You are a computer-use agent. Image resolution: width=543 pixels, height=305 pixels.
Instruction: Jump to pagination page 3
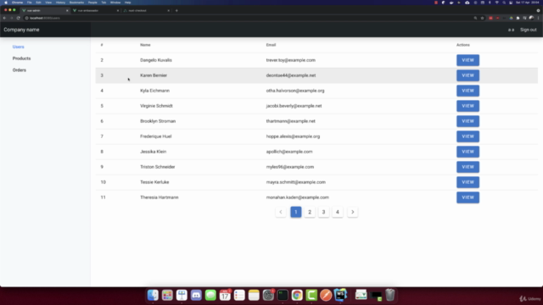[323, 212]
